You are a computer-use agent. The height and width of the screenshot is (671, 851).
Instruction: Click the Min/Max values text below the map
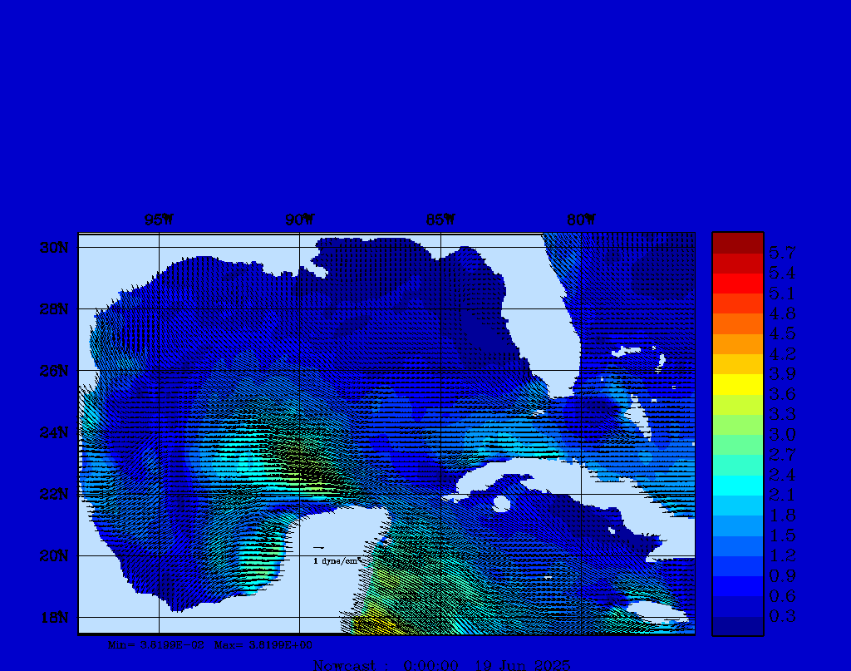pyautogui.click(x=210, y=644)
